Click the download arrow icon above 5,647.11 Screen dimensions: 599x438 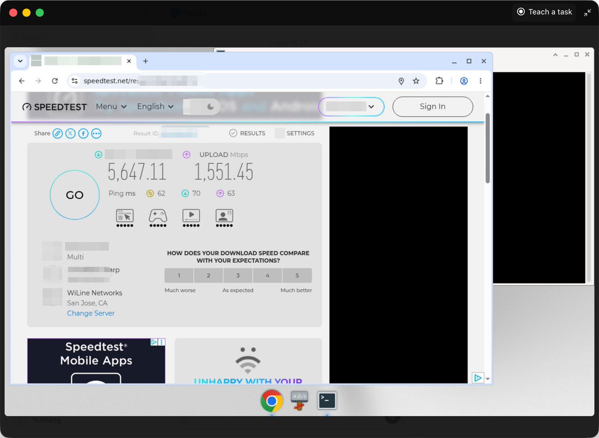98,155
